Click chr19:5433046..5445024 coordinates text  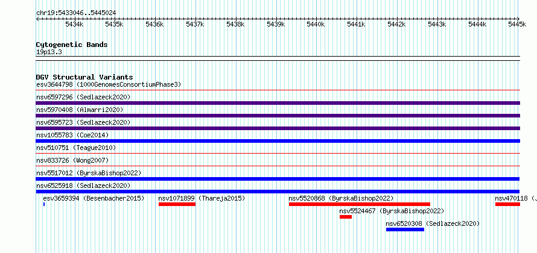(x=76, y=13)
